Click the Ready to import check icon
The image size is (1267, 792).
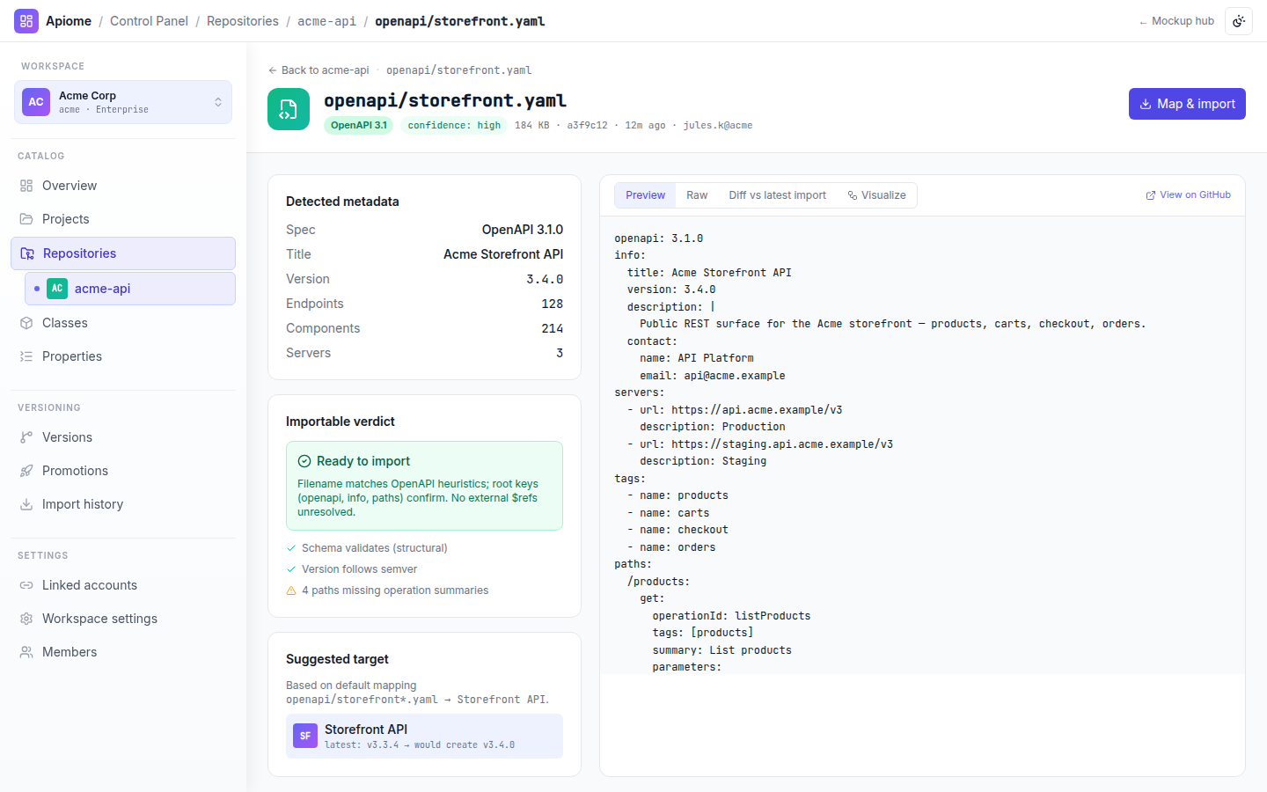click(304, 461)
